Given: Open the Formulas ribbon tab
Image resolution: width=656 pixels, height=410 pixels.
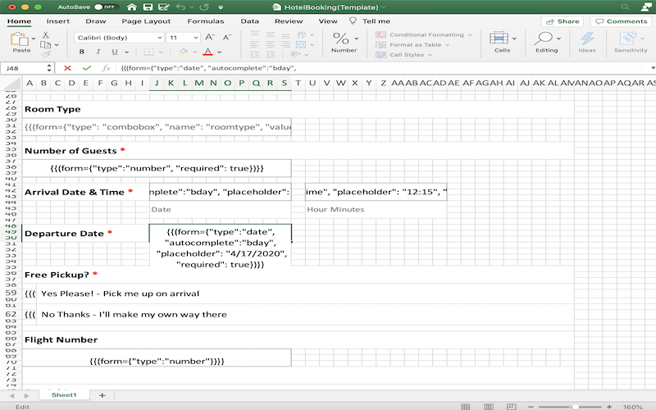Looking at the screenshot, I should 204,20.
